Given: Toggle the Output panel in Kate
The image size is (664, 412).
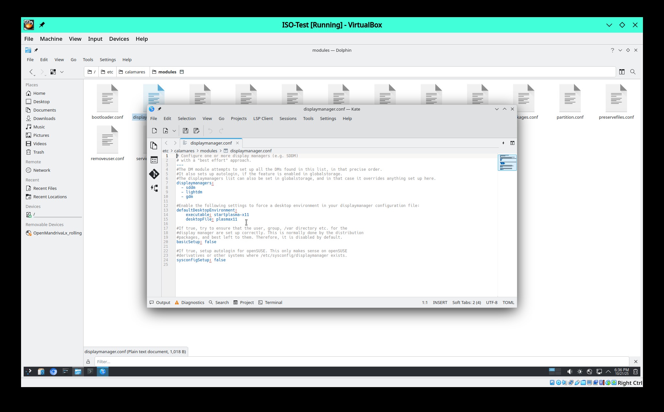Looking at the screenshot, I should 160,302.
